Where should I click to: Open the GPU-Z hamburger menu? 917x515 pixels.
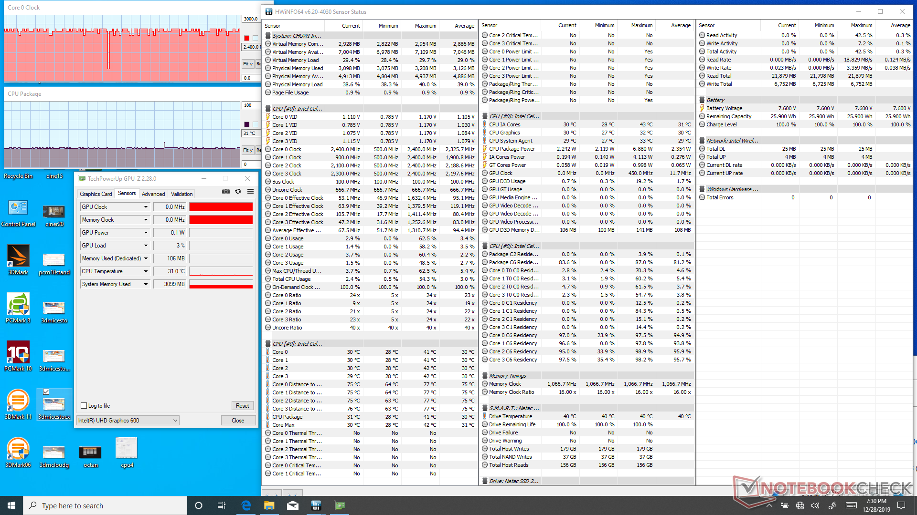click(x=250, y=191)
